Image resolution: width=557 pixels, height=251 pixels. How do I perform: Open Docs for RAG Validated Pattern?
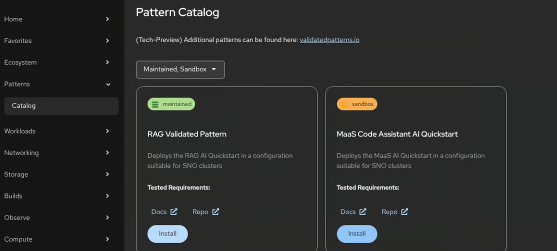(164, 212)
